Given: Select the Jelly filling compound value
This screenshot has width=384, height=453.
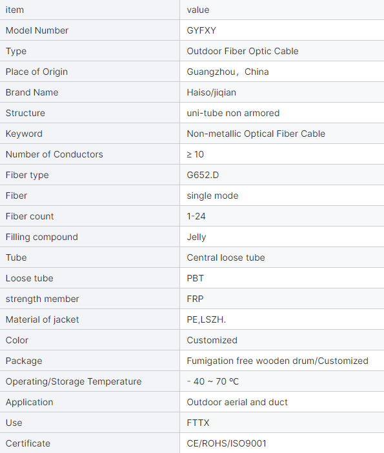Looking at the screenshot, I should [196, 237].
